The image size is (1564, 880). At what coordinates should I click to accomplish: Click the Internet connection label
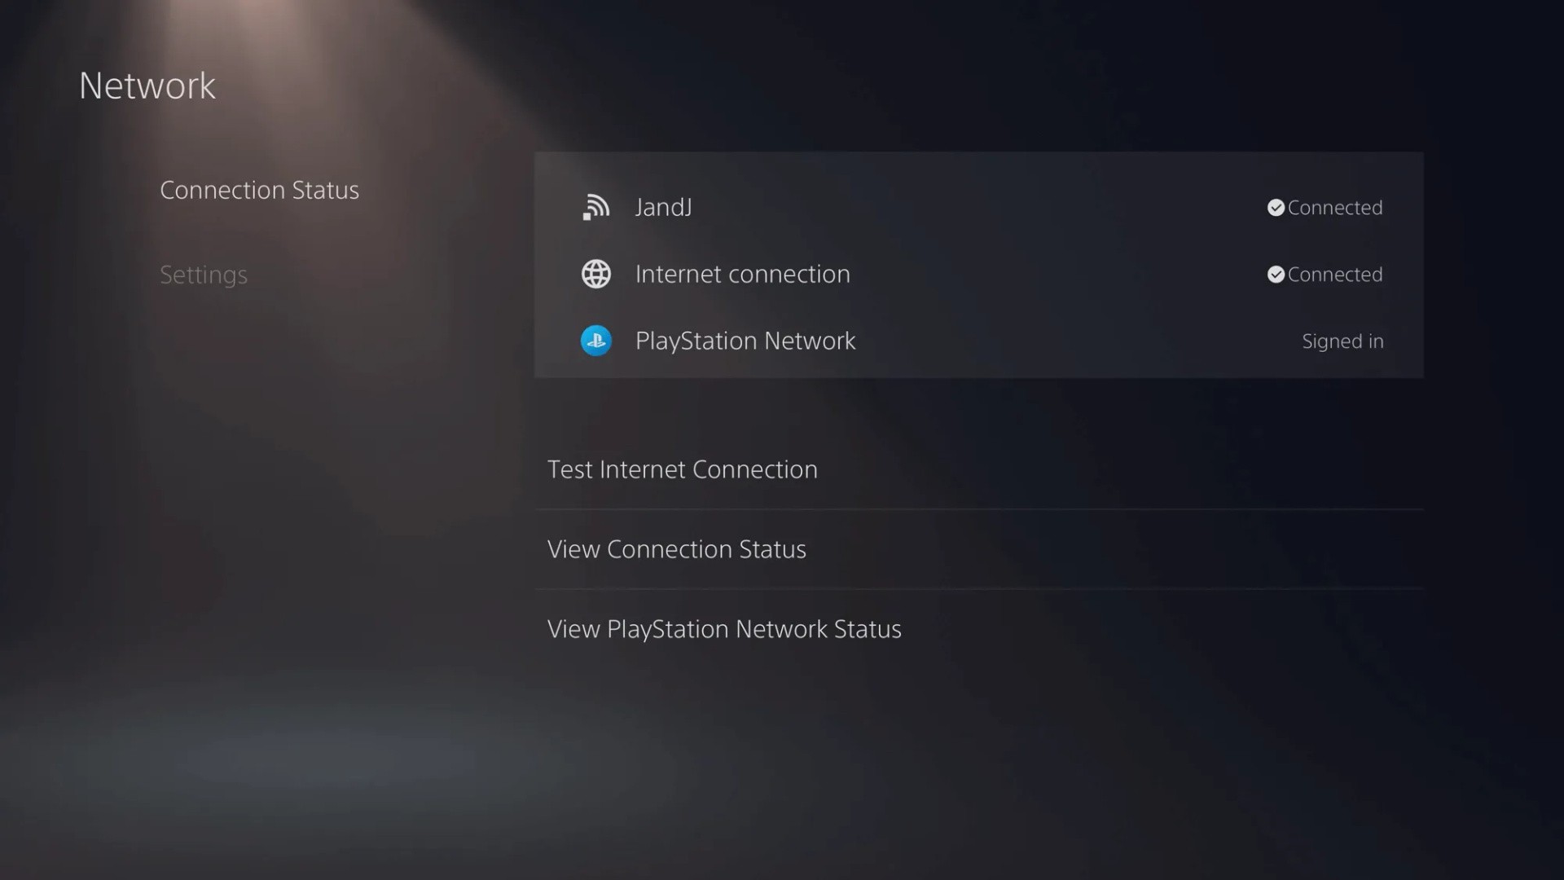point(742,274)
